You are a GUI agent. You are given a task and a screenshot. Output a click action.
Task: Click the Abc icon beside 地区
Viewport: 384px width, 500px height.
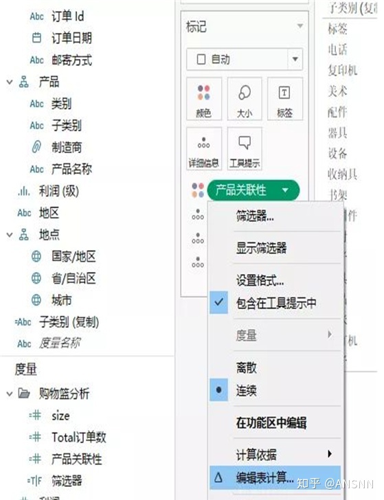(24, 213)
